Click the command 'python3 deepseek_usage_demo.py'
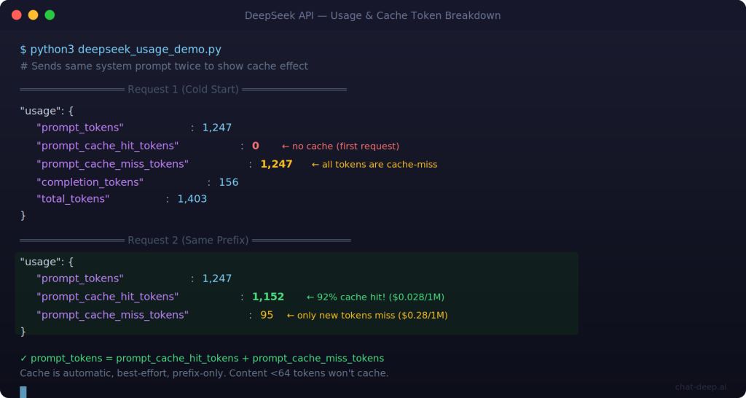 (x=125, y=50)
